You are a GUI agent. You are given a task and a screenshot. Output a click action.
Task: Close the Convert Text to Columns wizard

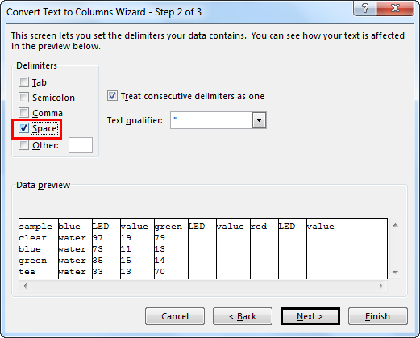coord(395,8)
